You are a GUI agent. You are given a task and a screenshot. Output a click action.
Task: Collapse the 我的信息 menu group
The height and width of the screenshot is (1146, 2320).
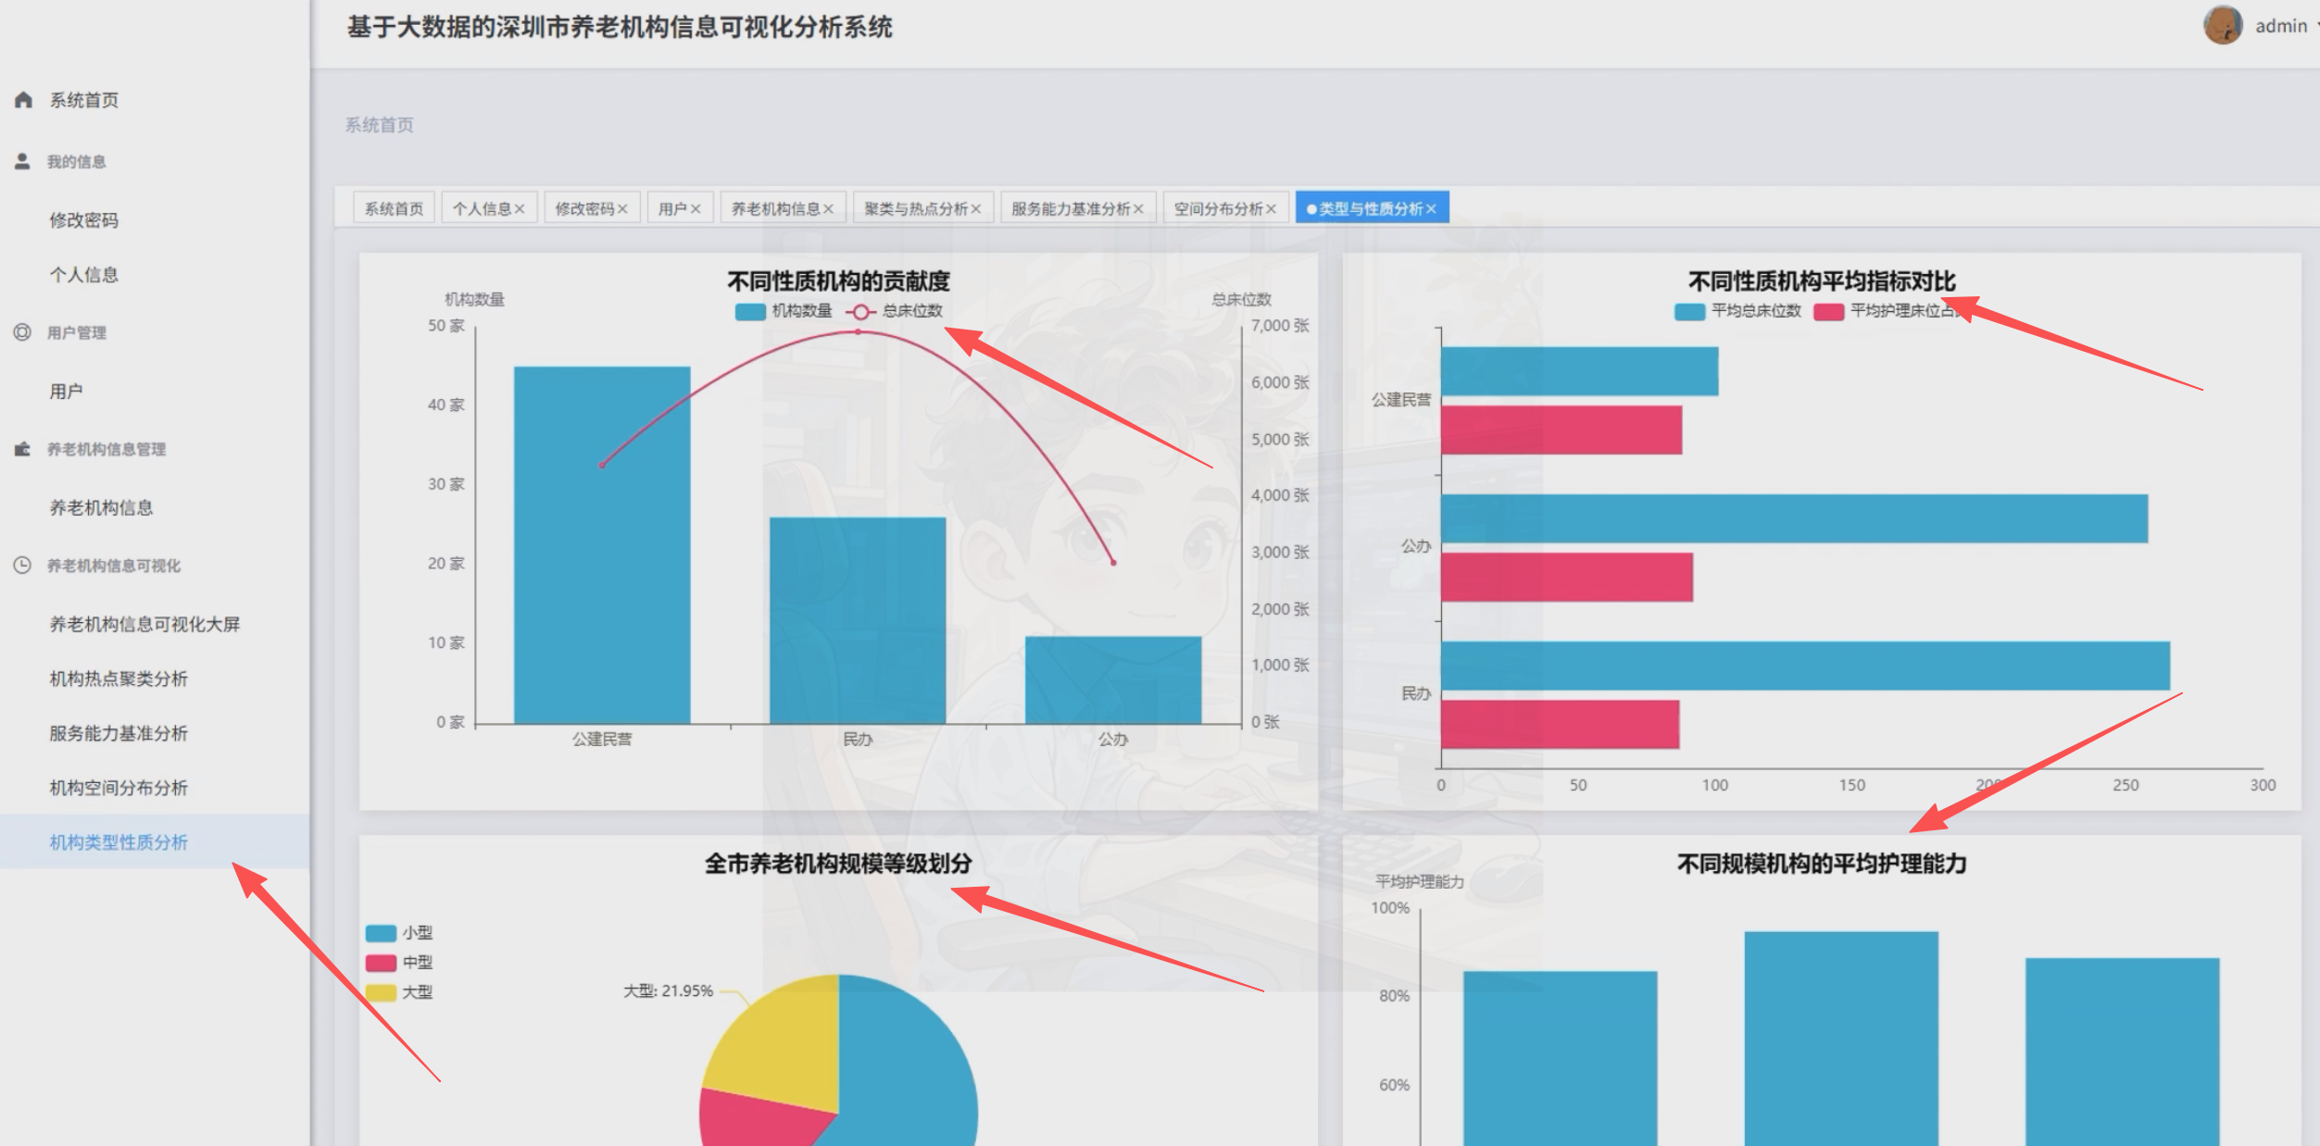click(77, 162)
